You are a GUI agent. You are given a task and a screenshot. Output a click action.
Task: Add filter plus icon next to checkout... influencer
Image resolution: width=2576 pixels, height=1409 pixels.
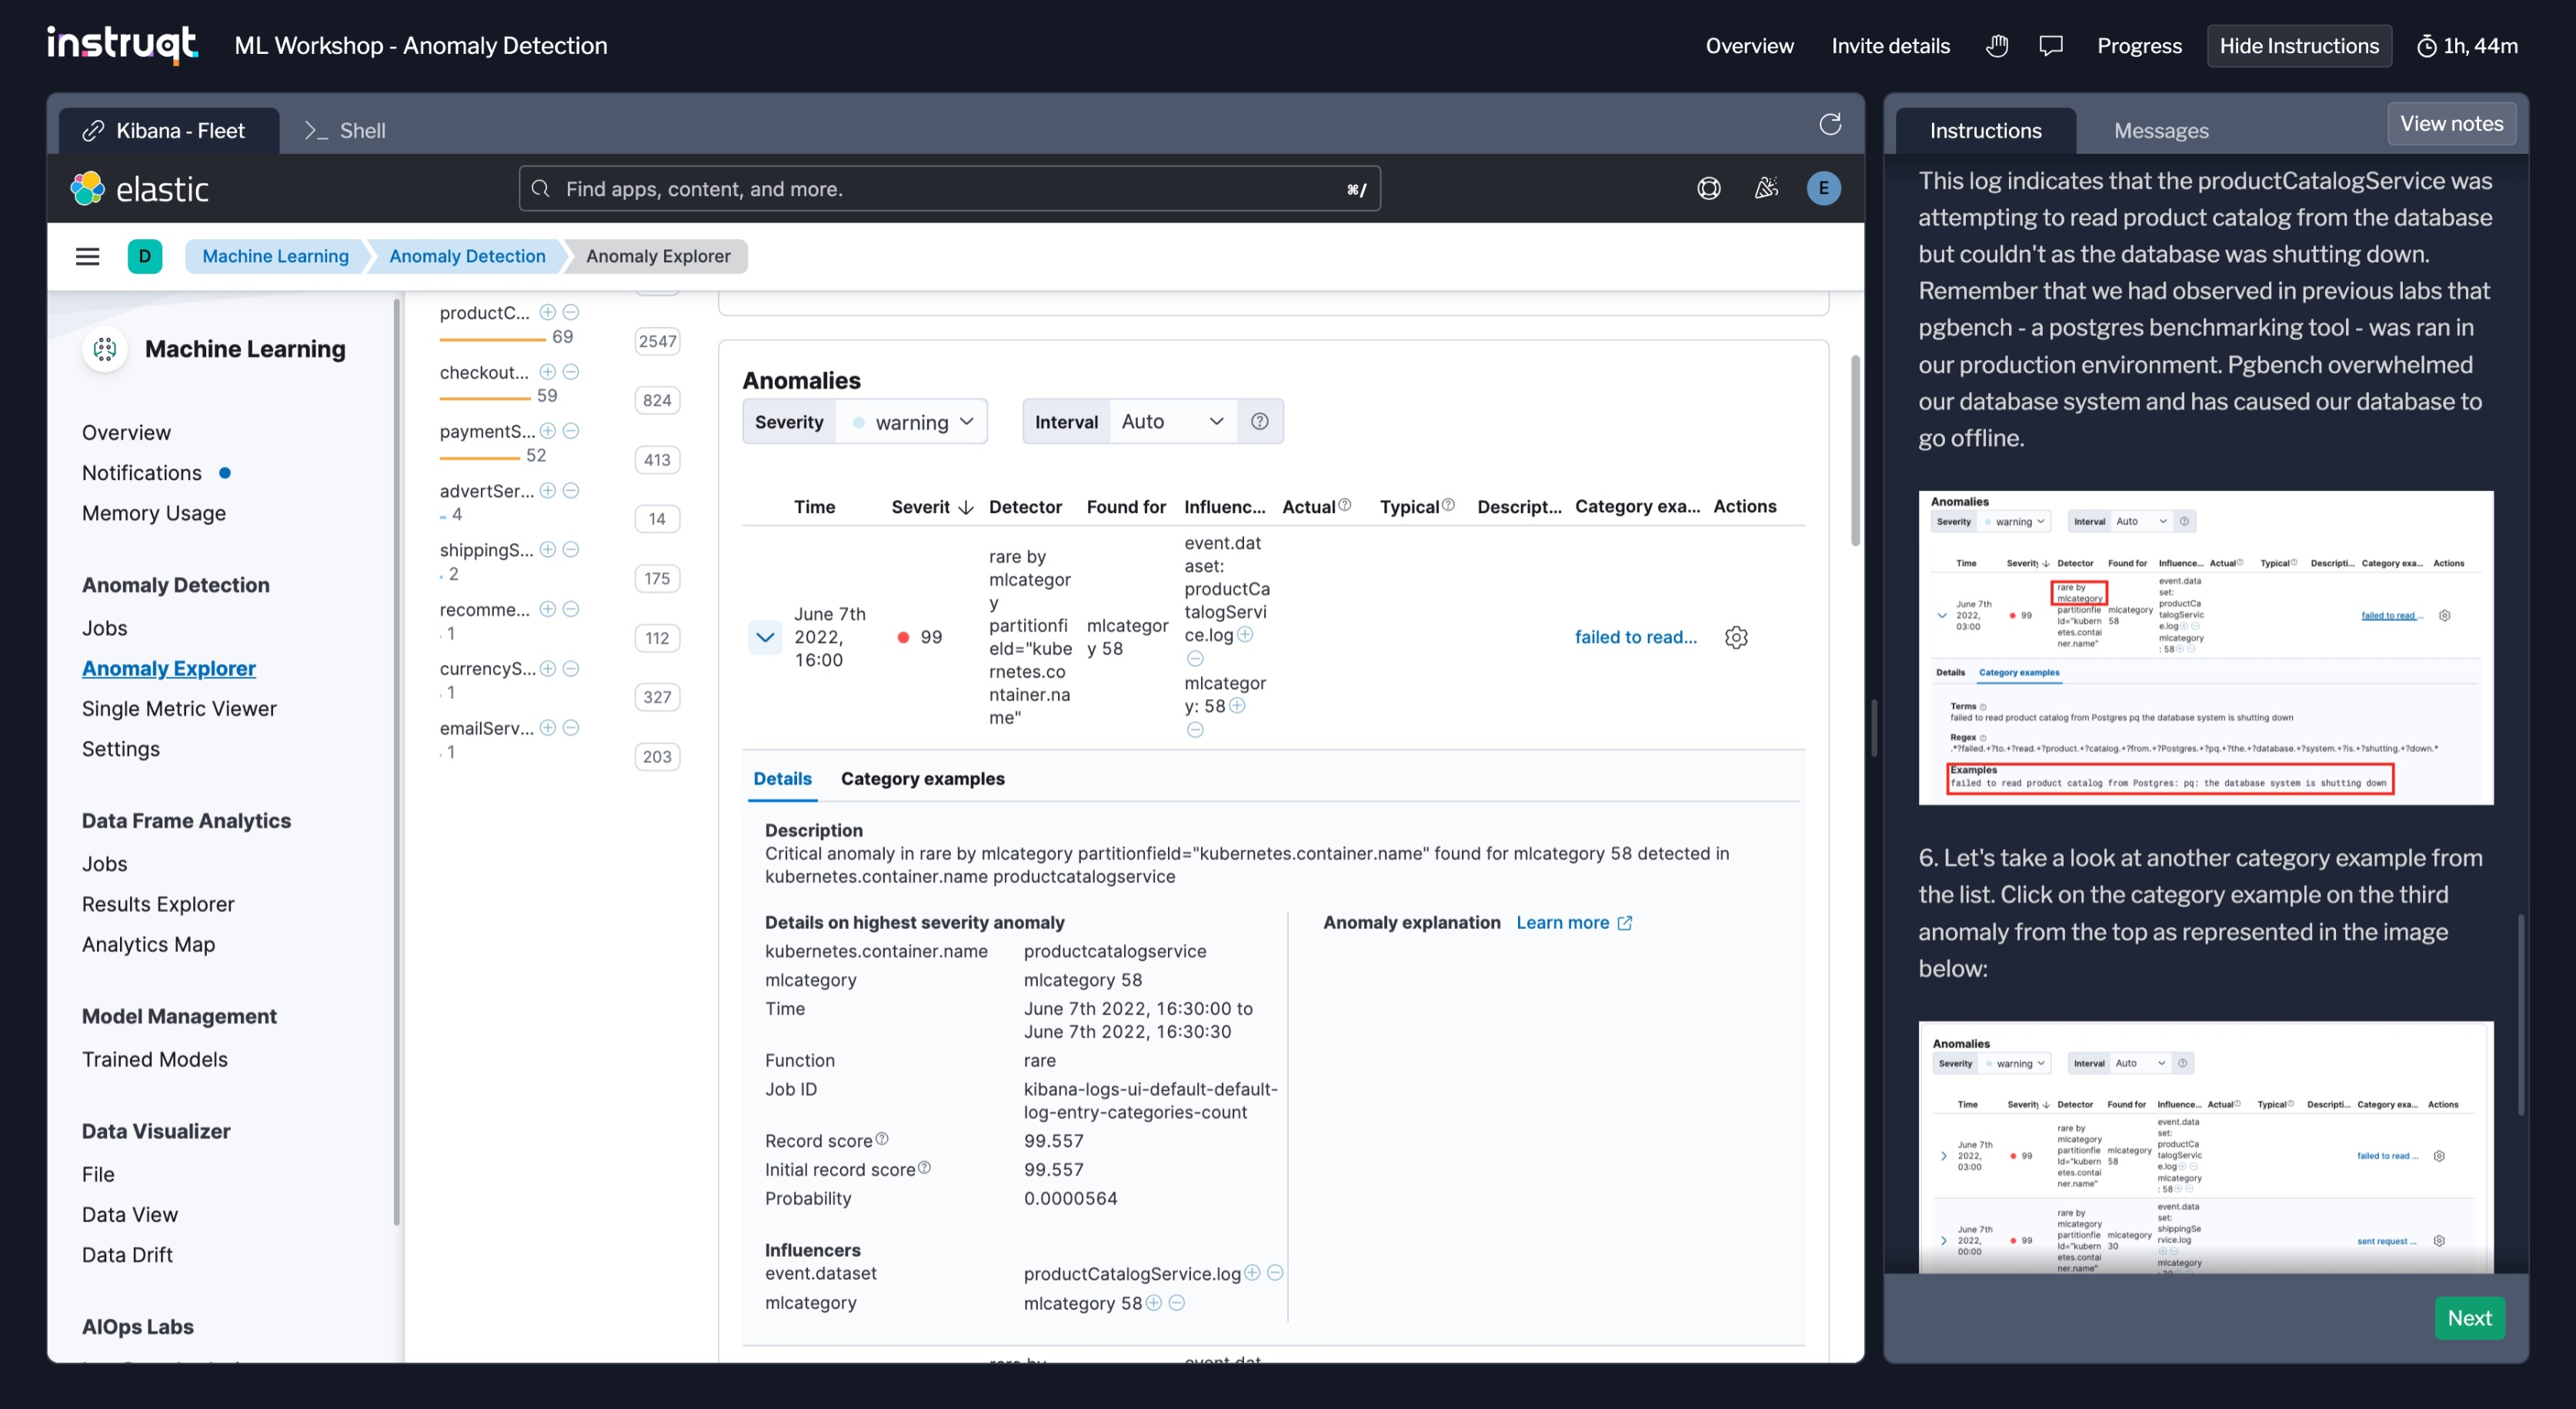coord(548,371)
